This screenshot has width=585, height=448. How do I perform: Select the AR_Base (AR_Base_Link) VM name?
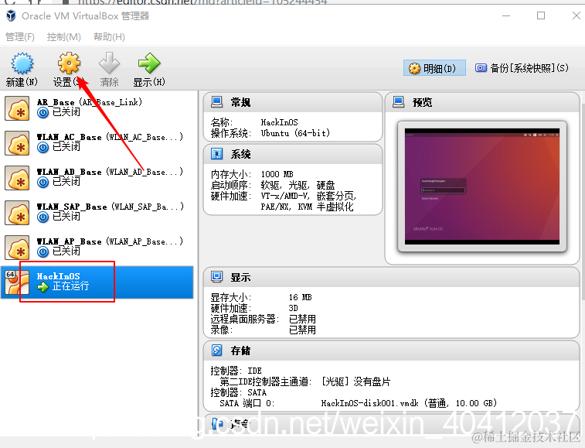(x=90, y=102)
